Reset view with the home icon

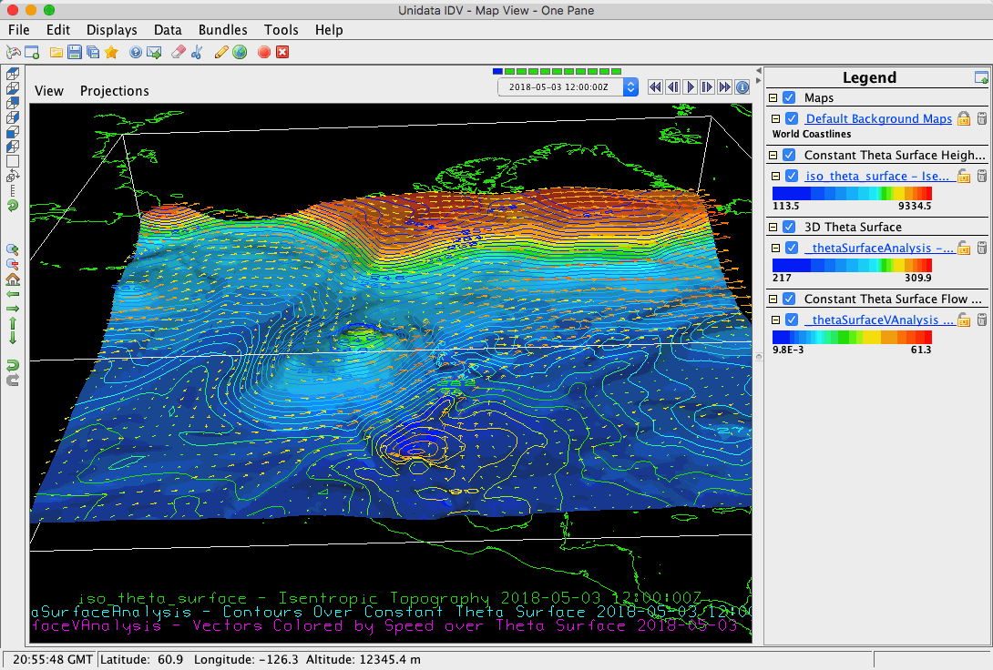13,279
